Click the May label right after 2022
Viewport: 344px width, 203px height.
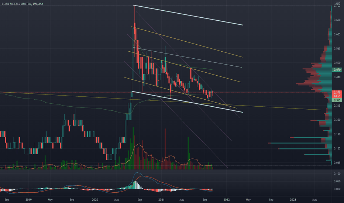[248, 200]
